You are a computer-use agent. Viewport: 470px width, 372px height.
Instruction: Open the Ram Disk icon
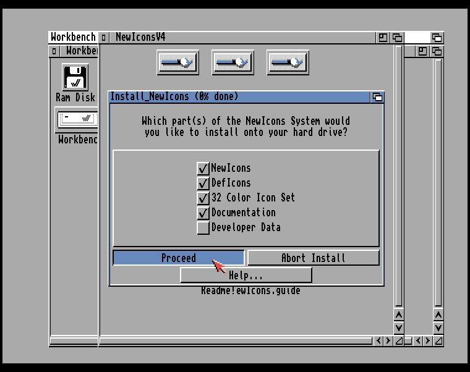tap(75, 77)
